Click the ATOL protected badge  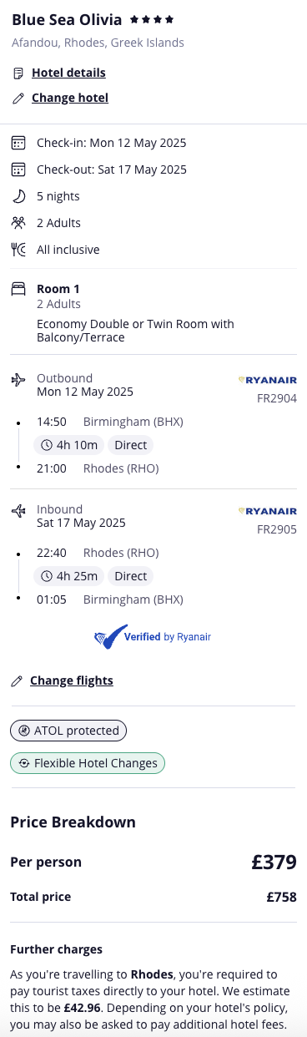click(68, 731)
